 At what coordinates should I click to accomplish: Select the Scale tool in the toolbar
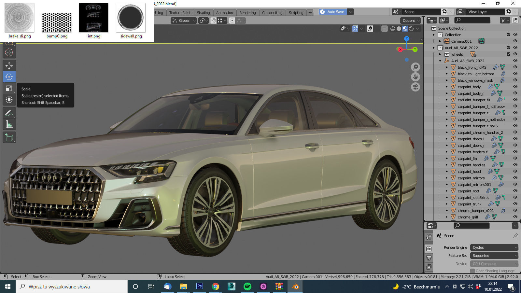(x=9, y=88)
